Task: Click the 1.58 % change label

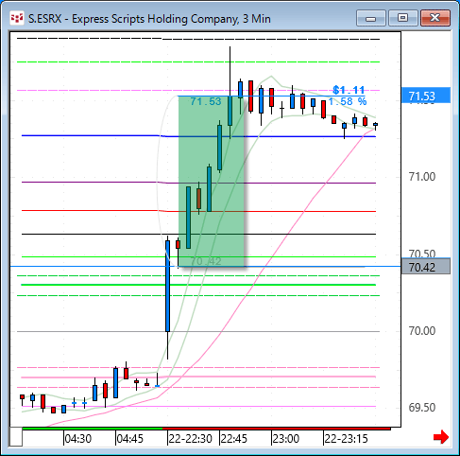Action: (x=348, y=101)
